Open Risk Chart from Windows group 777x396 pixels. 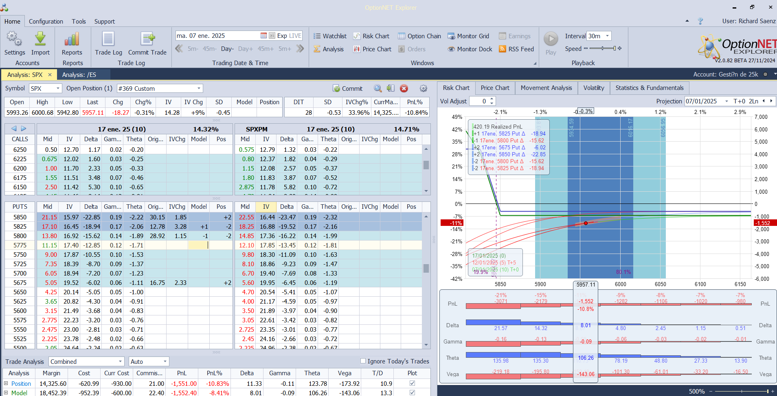(x=371, y=36)
